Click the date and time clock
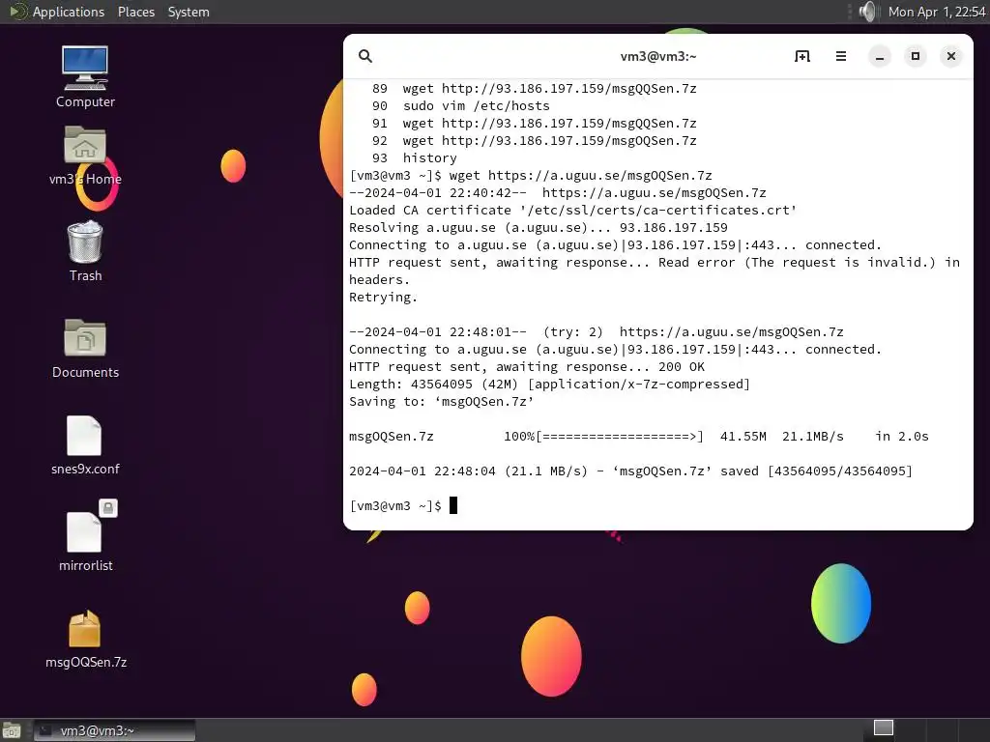Screen dimensions: 990x742 (936, 12)
